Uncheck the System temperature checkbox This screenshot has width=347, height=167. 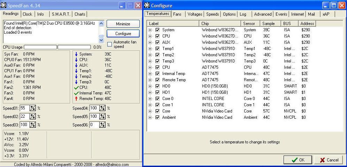[157, 30]
